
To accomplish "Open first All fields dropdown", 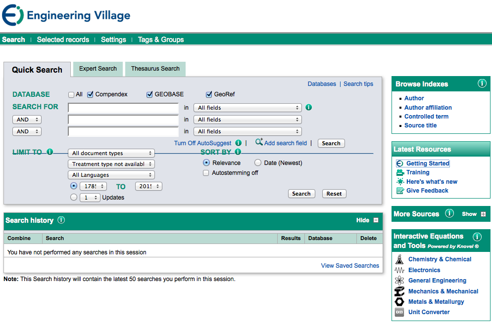I will (247, 108).
